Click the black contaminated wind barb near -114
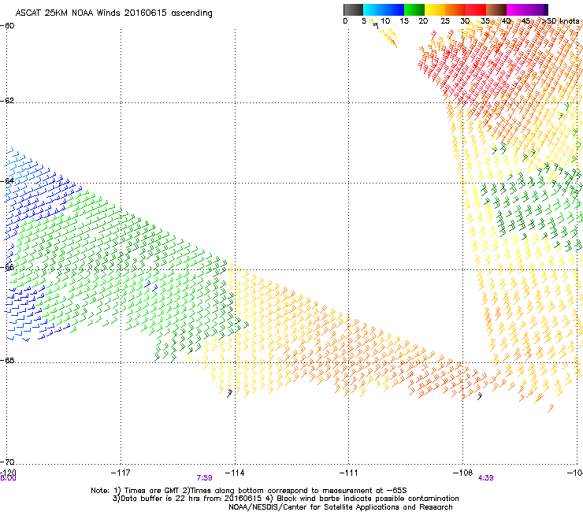This screenshot has height=512, width=583. click(229, 393)
